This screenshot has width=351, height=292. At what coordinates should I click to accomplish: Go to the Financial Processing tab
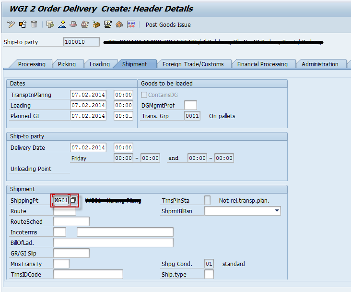point(262,64)
